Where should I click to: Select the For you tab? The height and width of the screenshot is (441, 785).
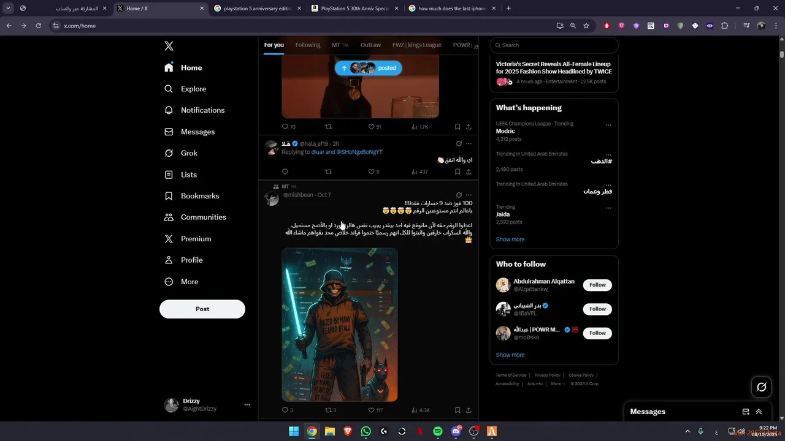274,45
